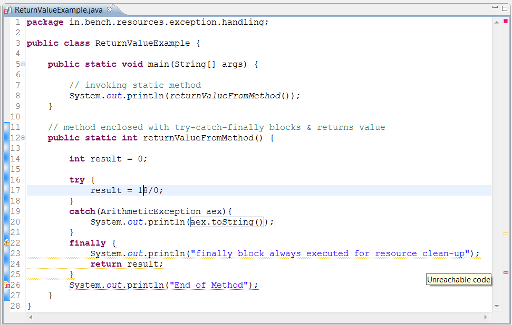Viewport: 512px width, 325px height.
Task: Click the vertical scrollbar up arrow
Action: pyautogui.click(x=497, y=22)
